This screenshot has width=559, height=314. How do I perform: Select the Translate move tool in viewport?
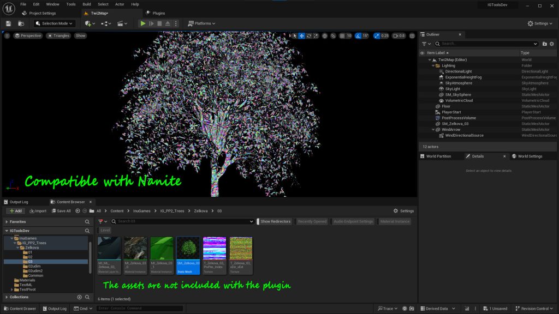click(x=301, y=35)
